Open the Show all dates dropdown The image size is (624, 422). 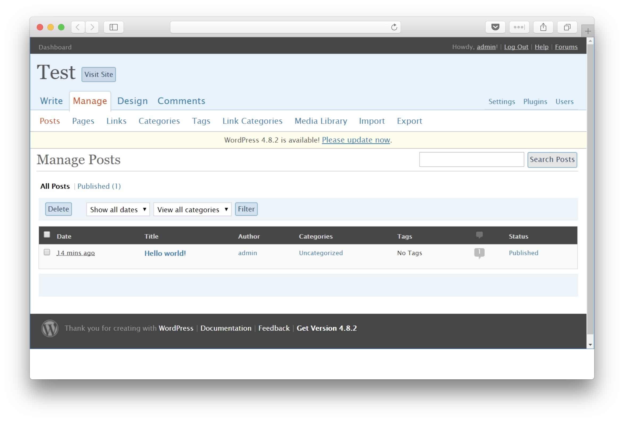pos(118,209)
